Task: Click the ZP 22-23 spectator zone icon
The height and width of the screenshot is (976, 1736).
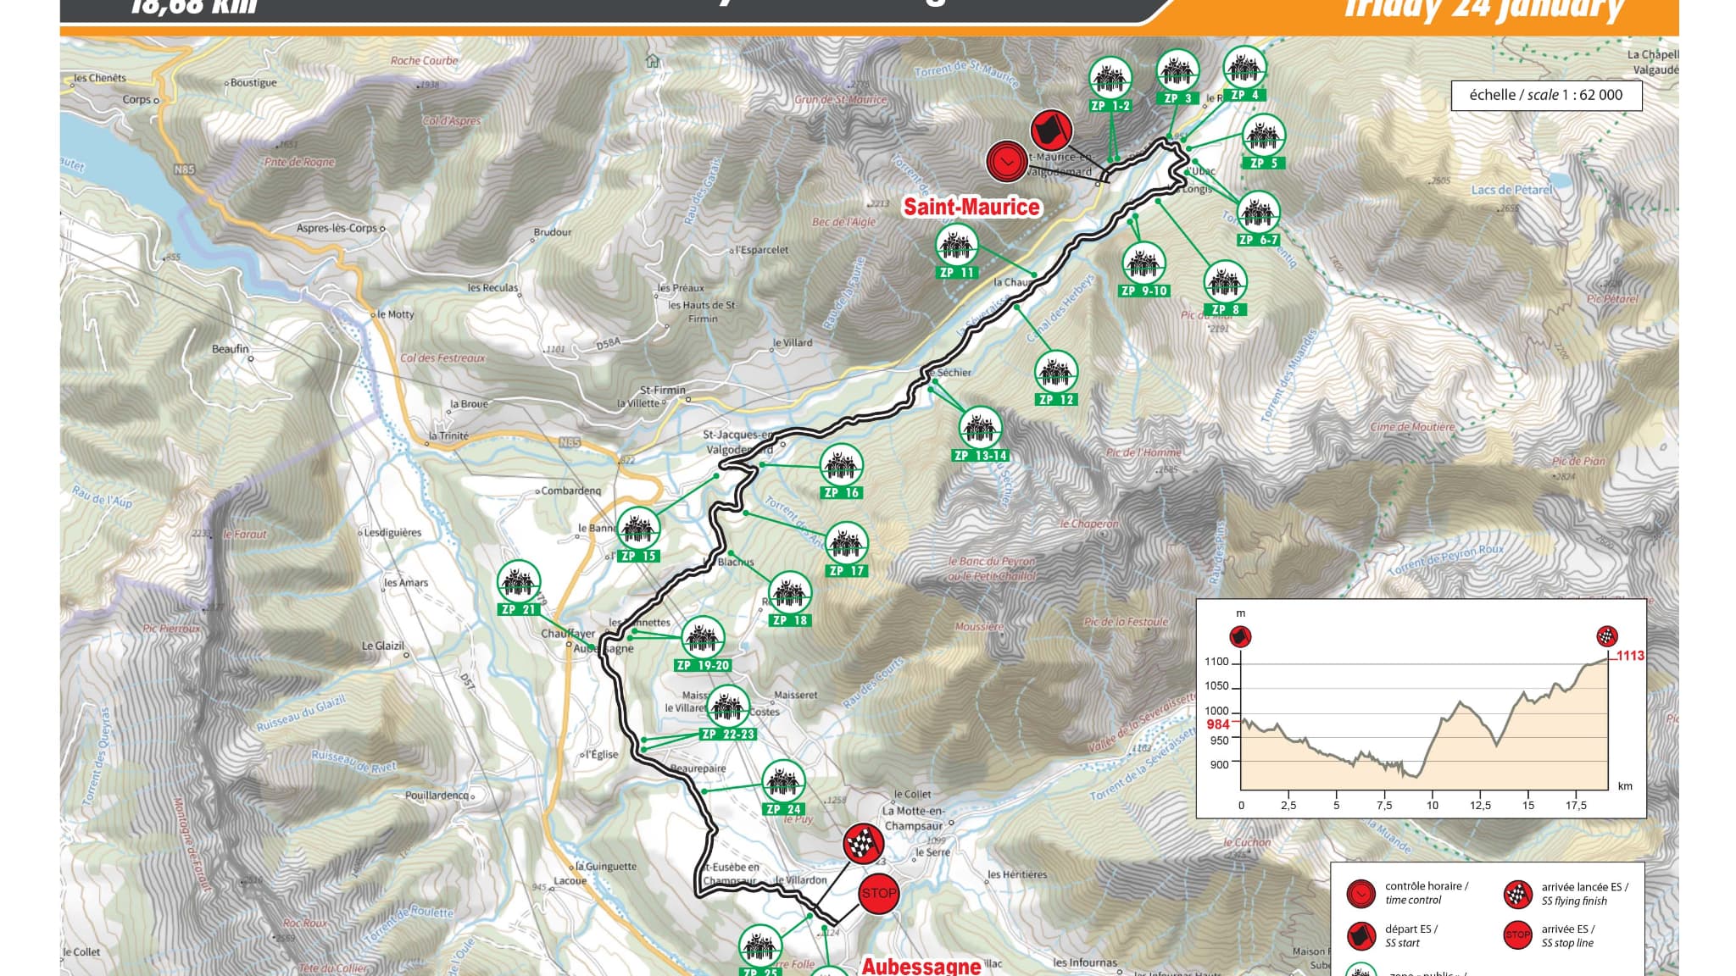Action: point(727,707)
